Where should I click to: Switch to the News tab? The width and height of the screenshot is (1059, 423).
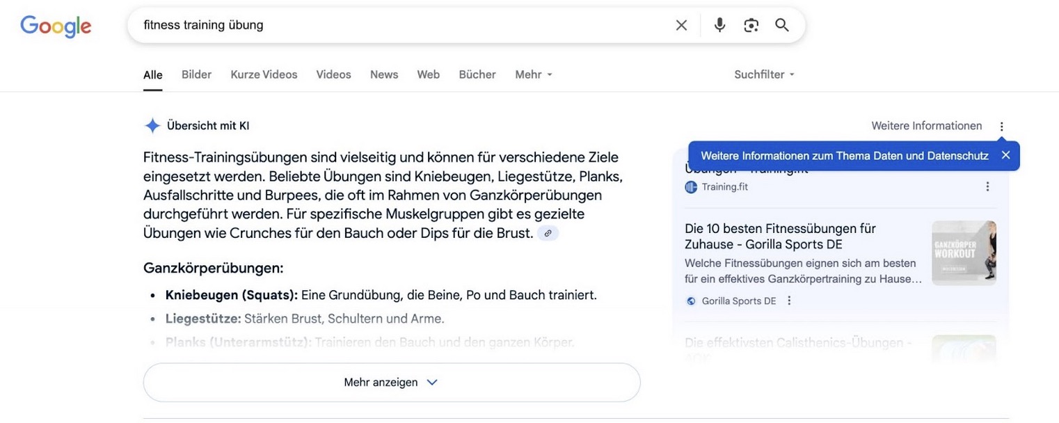[384, 74]
